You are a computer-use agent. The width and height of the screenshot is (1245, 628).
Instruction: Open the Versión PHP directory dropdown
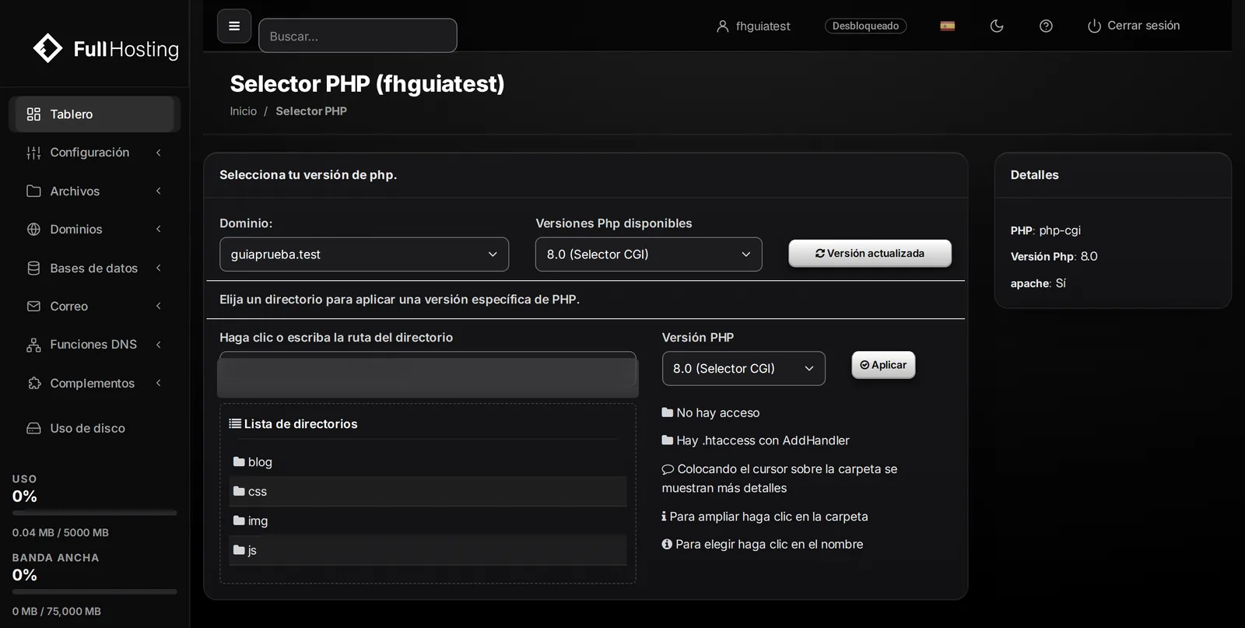pos(744,369)
